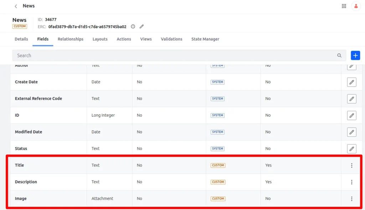Open the State Manager tab
This screenshot has height=210, width=365.
[x=205, y=39]
